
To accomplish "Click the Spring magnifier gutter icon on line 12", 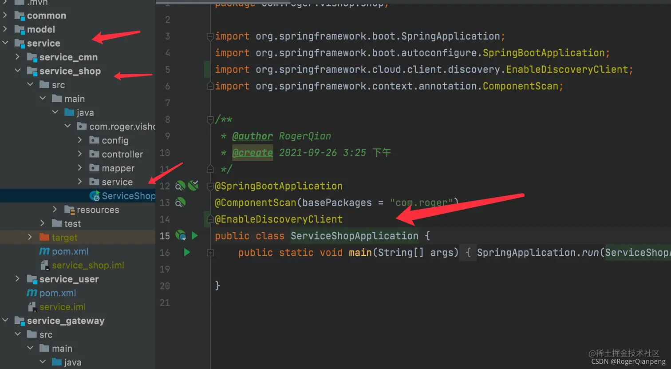I will [180, 186].
